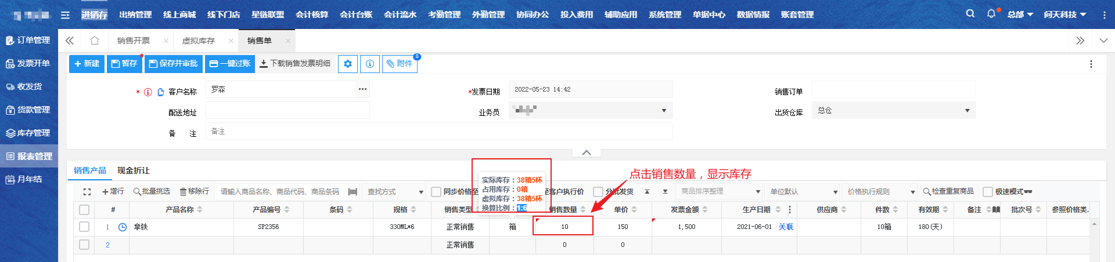Expand the 总部 organization dropdown
This screenshot has height=262, width=1115.
pos(1020,14)
